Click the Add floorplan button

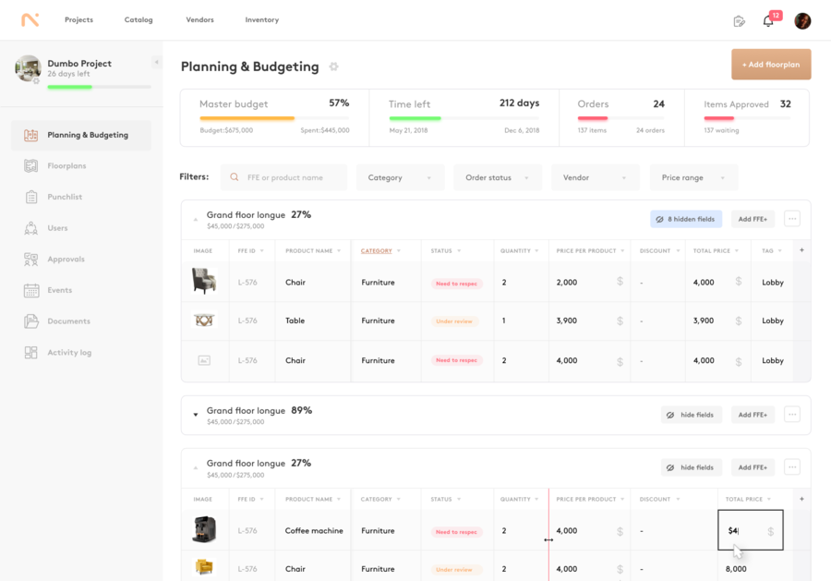tap(771, 64)
